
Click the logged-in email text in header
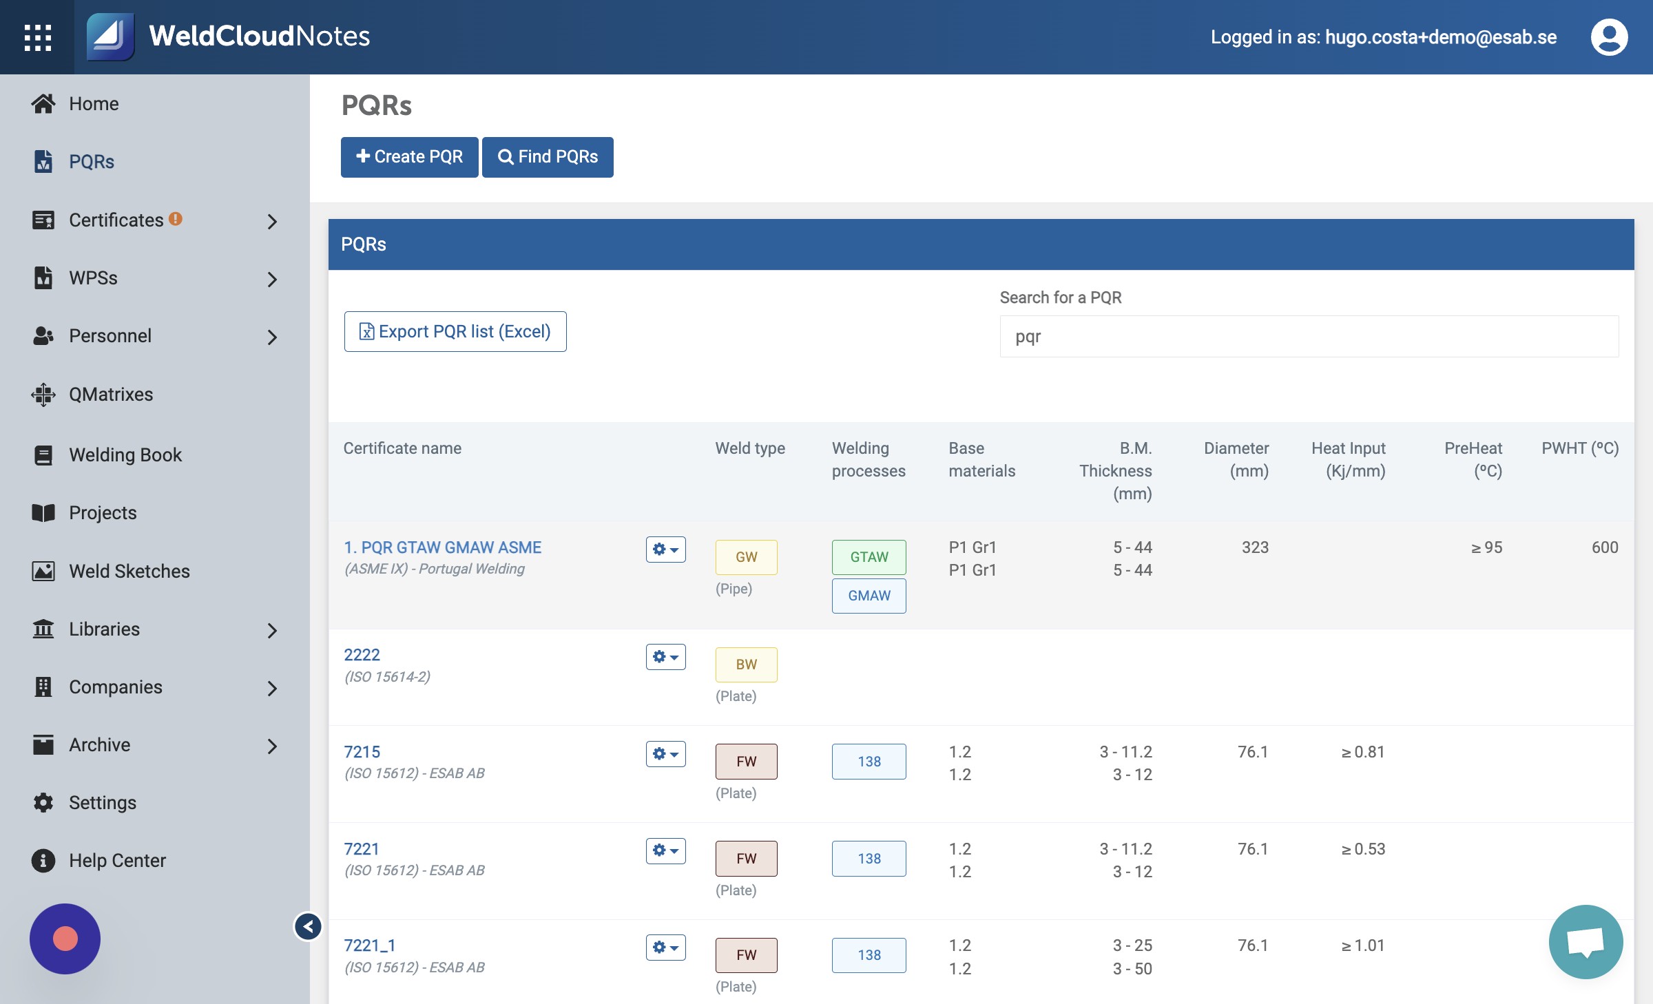pyautogui.click(x=1441, y=37)
